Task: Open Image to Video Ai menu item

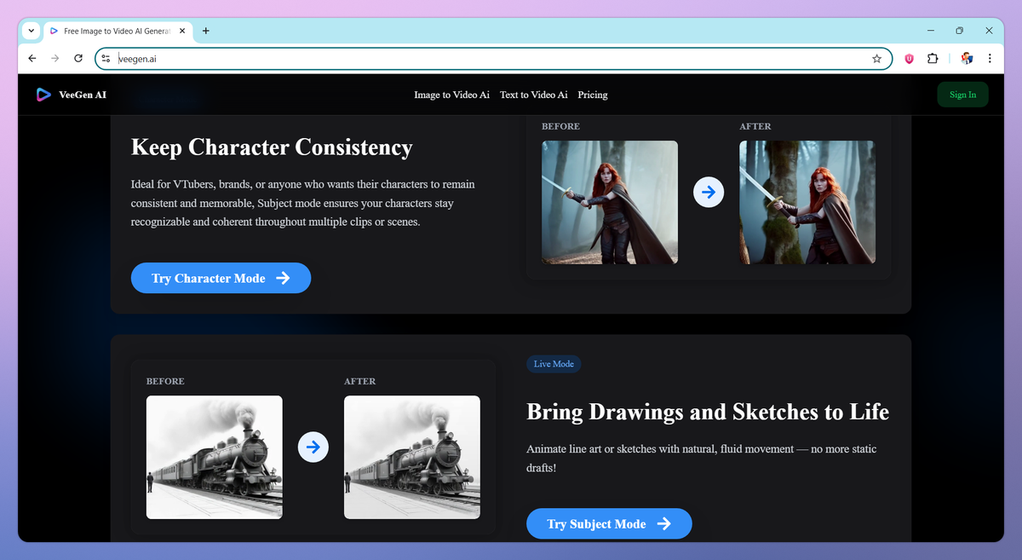Action: [451, 95]
